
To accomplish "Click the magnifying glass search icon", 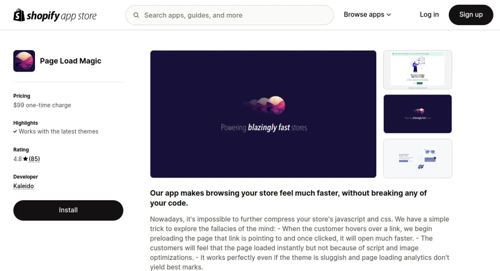I will pos(136,15).
